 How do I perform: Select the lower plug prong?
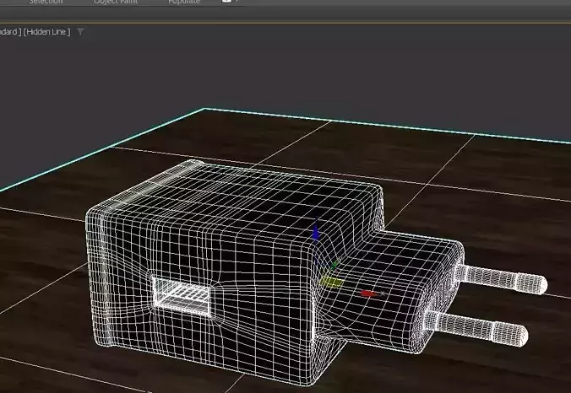click(x=476, y=327)
